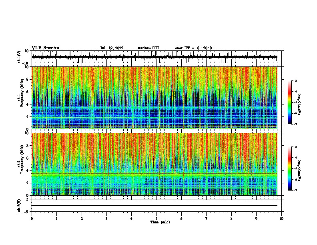The width and height of the screenshot is (317, 245).
Task: Click the "2" tick on the time axis
Action: (x=82, y=219)
